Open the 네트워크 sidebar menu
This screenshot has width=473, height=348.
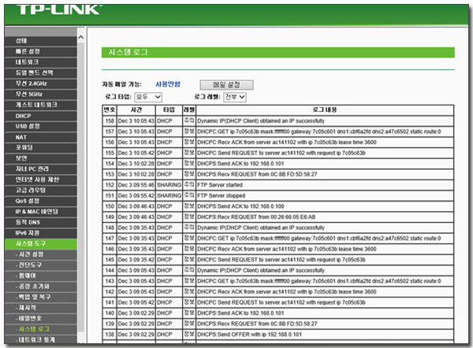click(41, 62)
